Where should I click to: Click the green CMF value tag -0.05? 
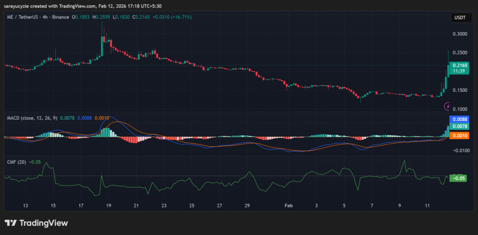pyautogui.click(x=457, y=178)
